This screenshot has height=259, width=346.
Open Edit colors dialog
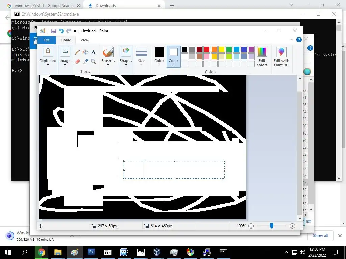(262, 57)
